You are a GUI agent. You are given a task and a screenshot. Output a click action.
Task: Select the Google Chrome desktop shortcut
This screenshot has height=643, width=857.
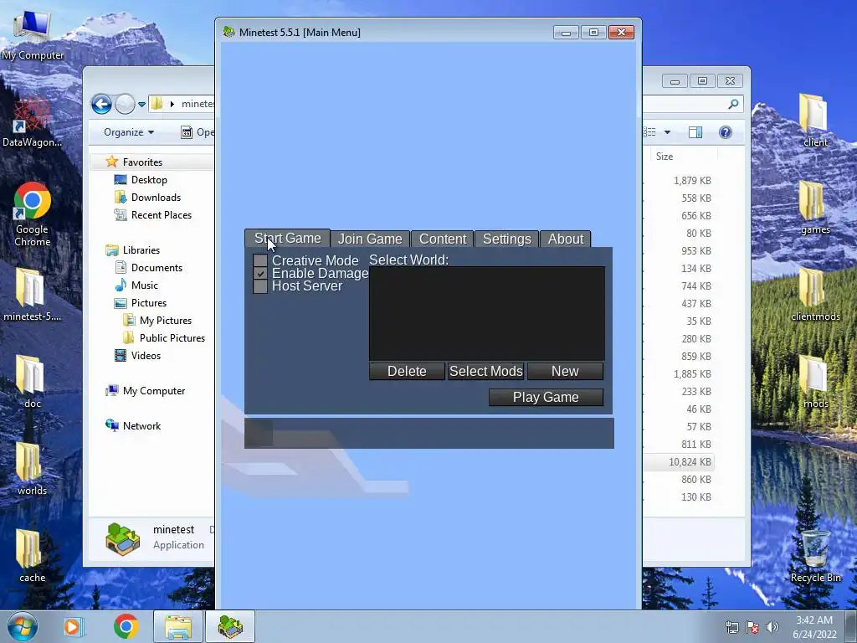coord(33,213)
